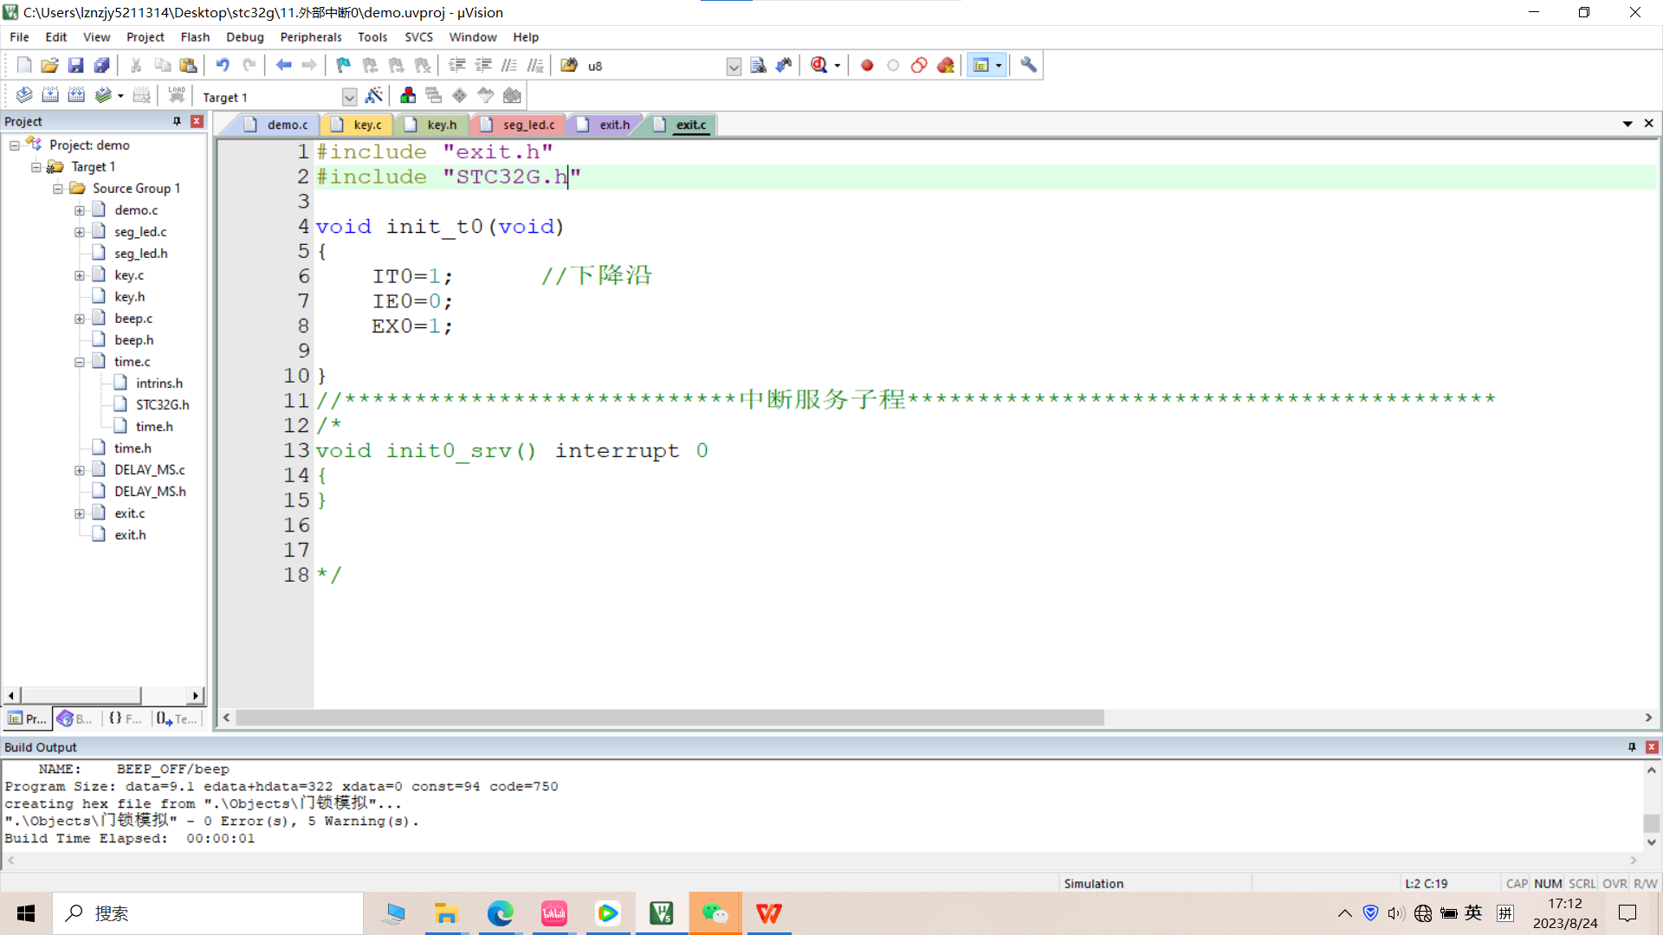Viewport: 1663px width, 935px height.
Task: Expand demo.c in project tree
Action: [x=80, y=210]
